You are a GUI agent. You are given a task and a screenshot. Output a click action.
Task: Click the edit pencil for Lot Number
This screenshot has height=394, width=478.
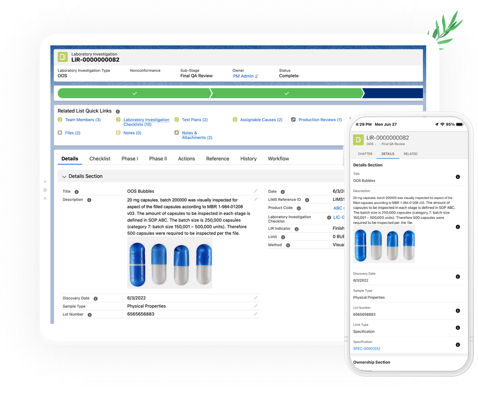pyautogui.click(x=256, y=314)
